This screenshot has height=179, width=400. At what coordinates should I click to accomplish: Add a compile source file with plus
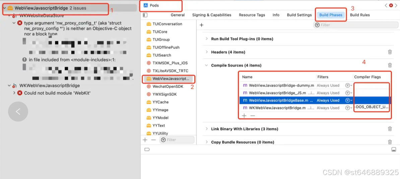[244, 116]
